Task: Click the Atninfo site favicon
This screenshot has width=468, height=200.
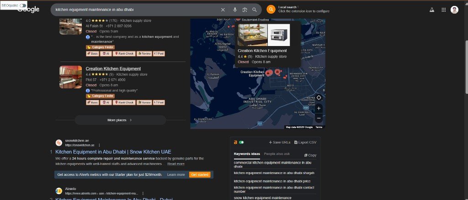Action: click(x=59, y=191)
